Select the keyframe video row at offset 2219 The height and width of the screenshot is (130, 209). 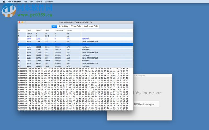point(75,39)
